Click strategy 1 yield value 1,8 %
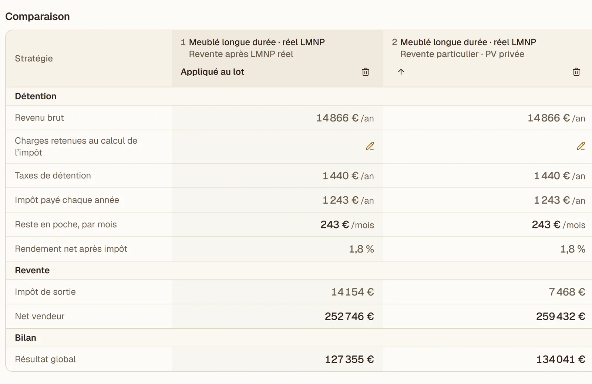Viewport: 592px width, 384px height. click(361, 249)
